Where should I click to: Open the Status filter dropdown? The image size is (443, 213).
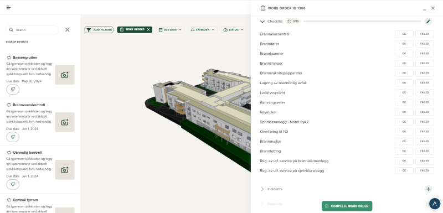click(x=234, y=30)
